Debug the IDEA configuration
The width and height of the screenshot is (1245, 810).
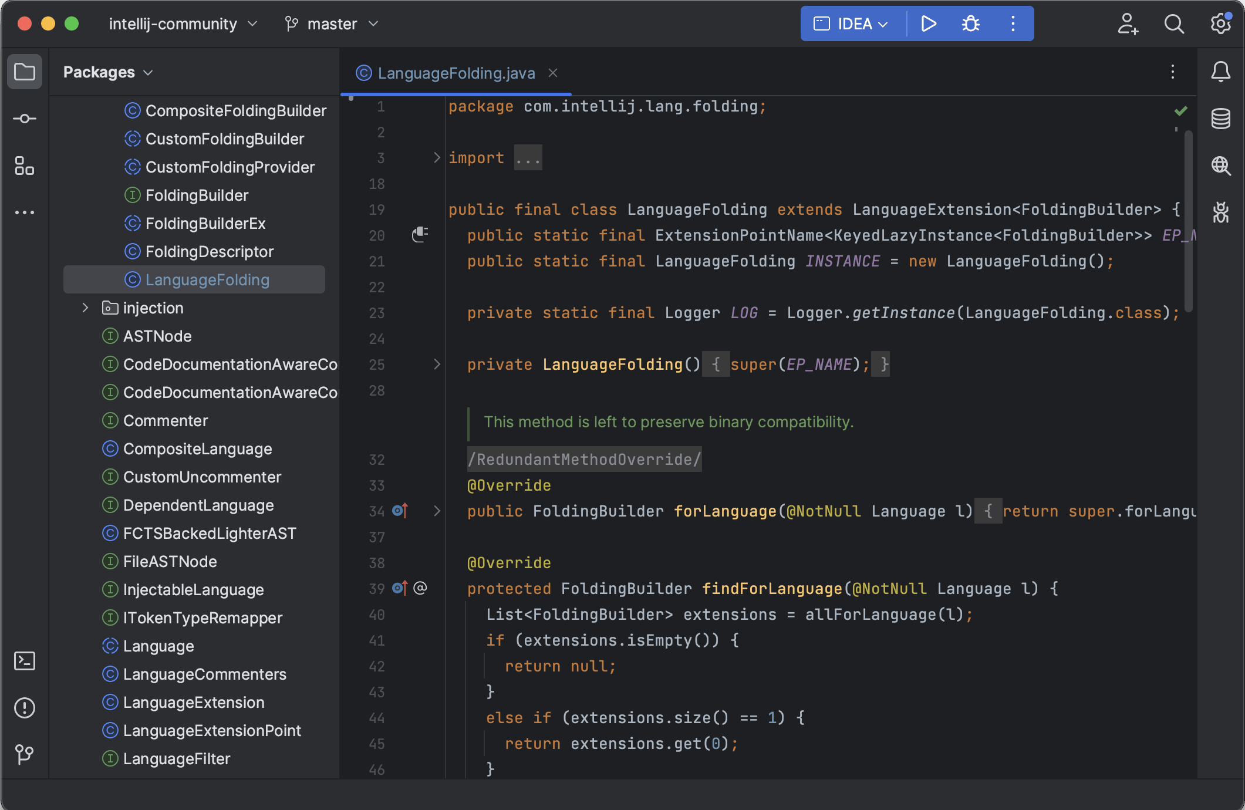click(x=971, y=23)
